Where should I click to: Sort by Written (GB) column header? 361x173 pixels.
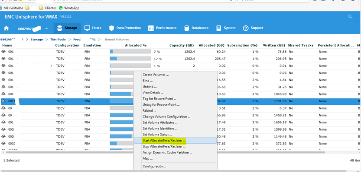[274, 45]
